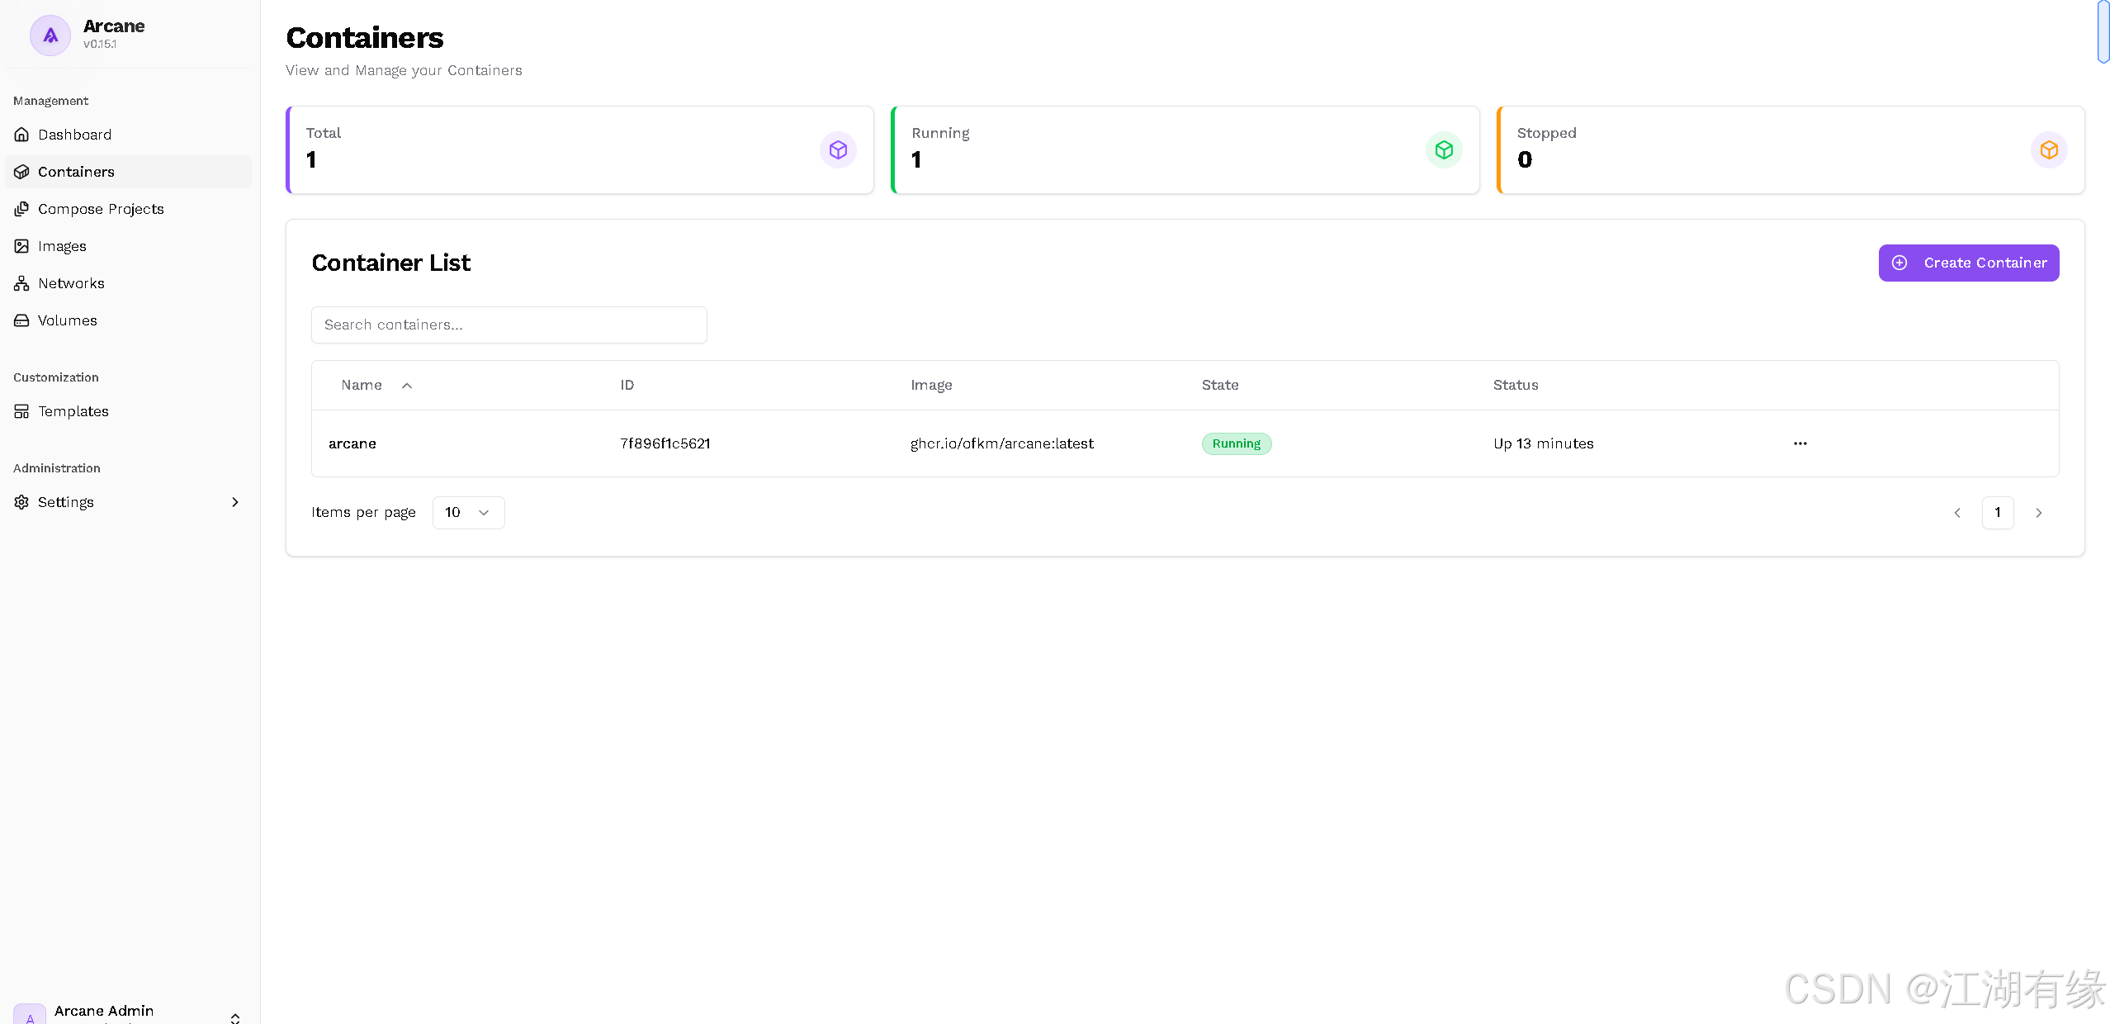Expand the Settings submenu chevron
The height and width of the screenshot is (1024, 2110).
[235, 502]
